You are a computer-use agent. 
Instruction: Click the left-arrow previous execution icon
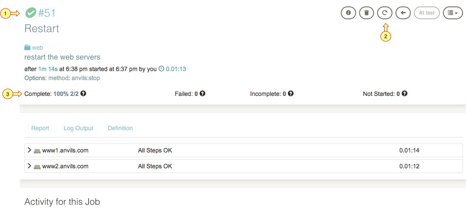click(403, 13)
